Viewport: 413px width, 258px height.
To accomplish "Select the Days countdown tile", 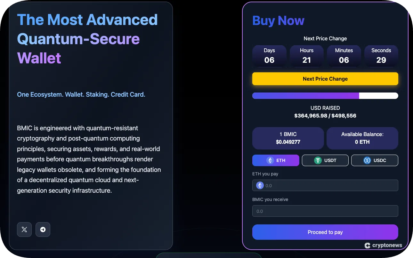I will (x=269, y=56).
